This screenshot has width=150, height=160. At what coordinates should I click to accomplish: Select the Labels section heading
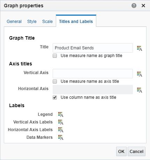17,105
